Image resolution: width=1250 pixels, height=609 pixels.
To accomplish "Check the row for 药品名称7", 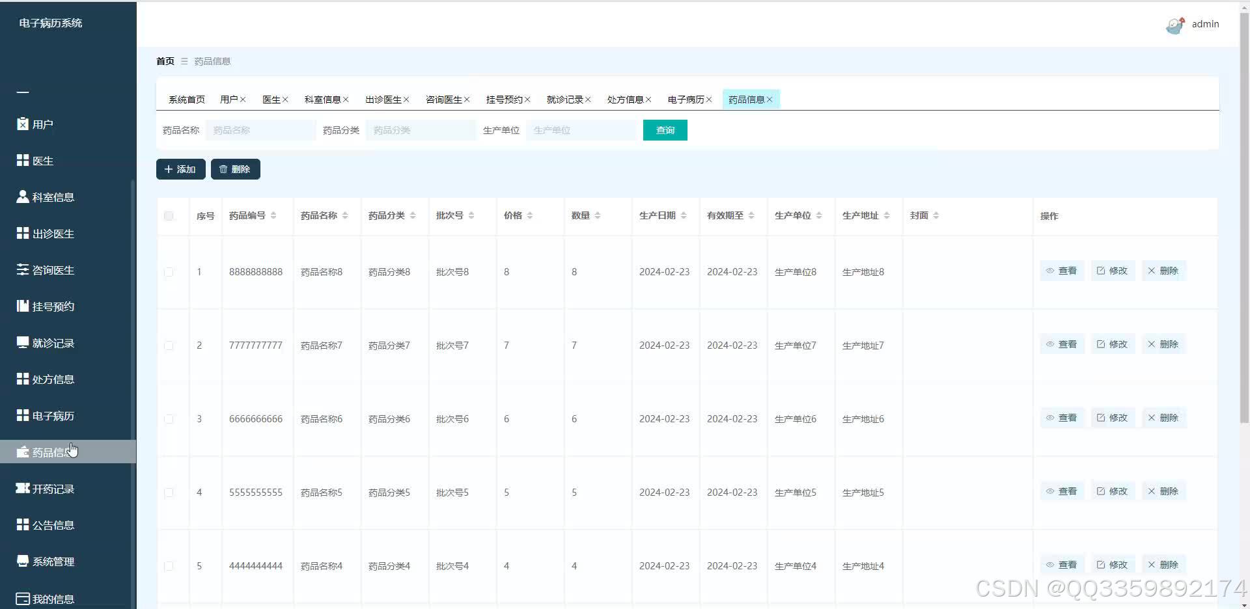I will 169,345.
